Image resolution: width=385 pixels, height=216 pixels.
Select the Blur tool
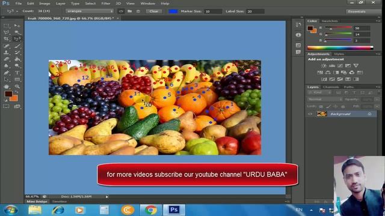(x=7, y=65)
